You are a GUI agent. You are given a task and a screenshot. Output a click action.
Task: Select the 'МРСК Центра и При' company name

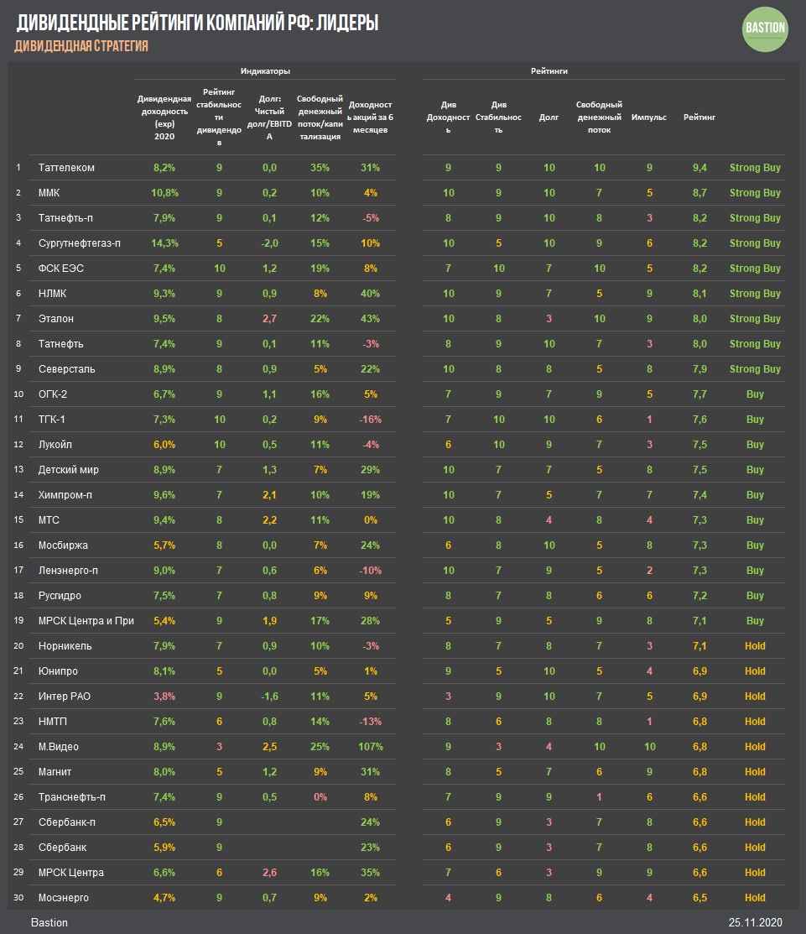click(x=86, y=621)
